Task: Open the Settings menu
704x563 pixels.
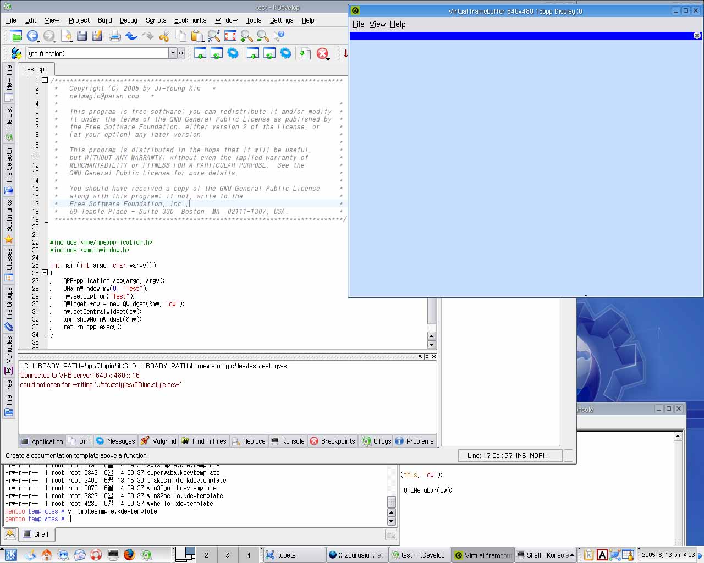Action: coord(282,20)
